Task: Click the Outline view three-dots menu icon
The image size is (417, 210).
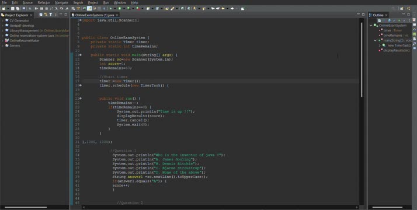Action: [409, 20]
